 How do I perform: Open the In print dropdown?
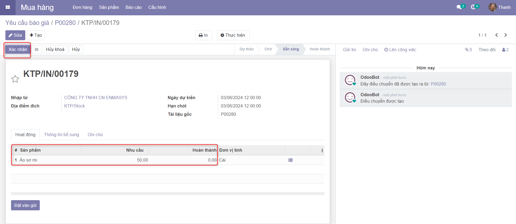pyautogui.click(x=203, y=35)
